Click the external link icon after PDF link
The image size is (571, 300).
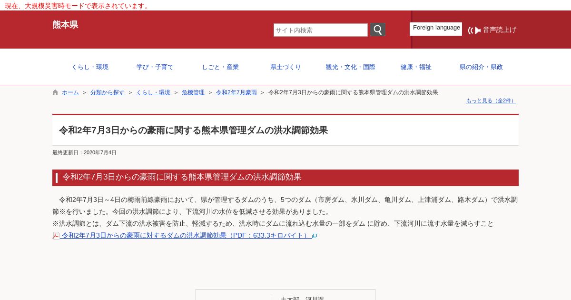[x=315, y=236]
